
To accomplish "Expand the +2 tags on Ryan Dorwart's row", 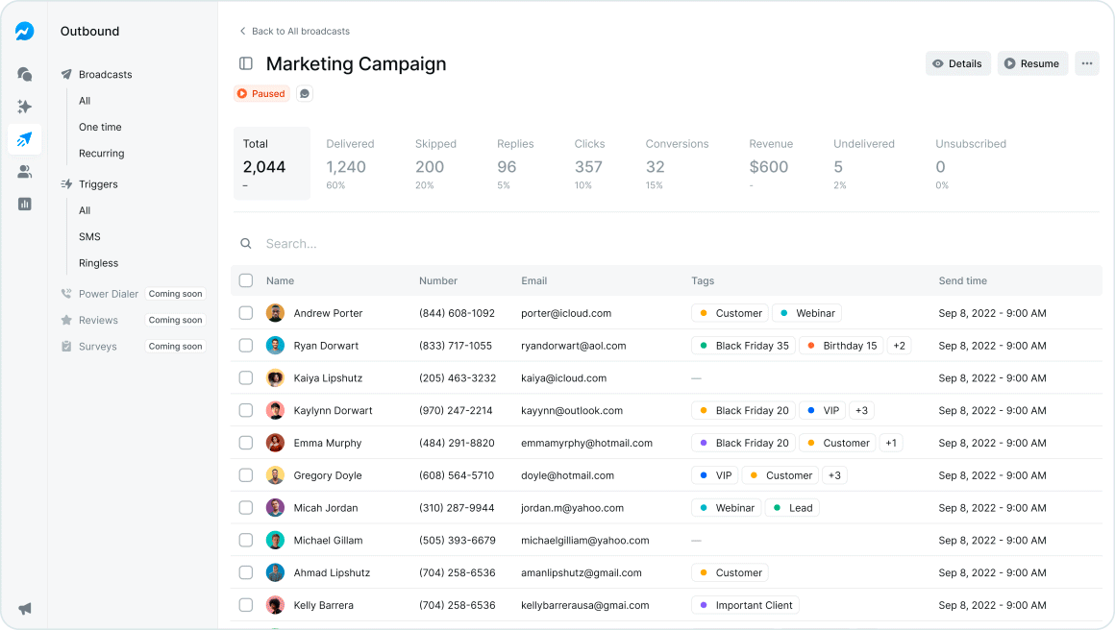I will tap(900, 345).
